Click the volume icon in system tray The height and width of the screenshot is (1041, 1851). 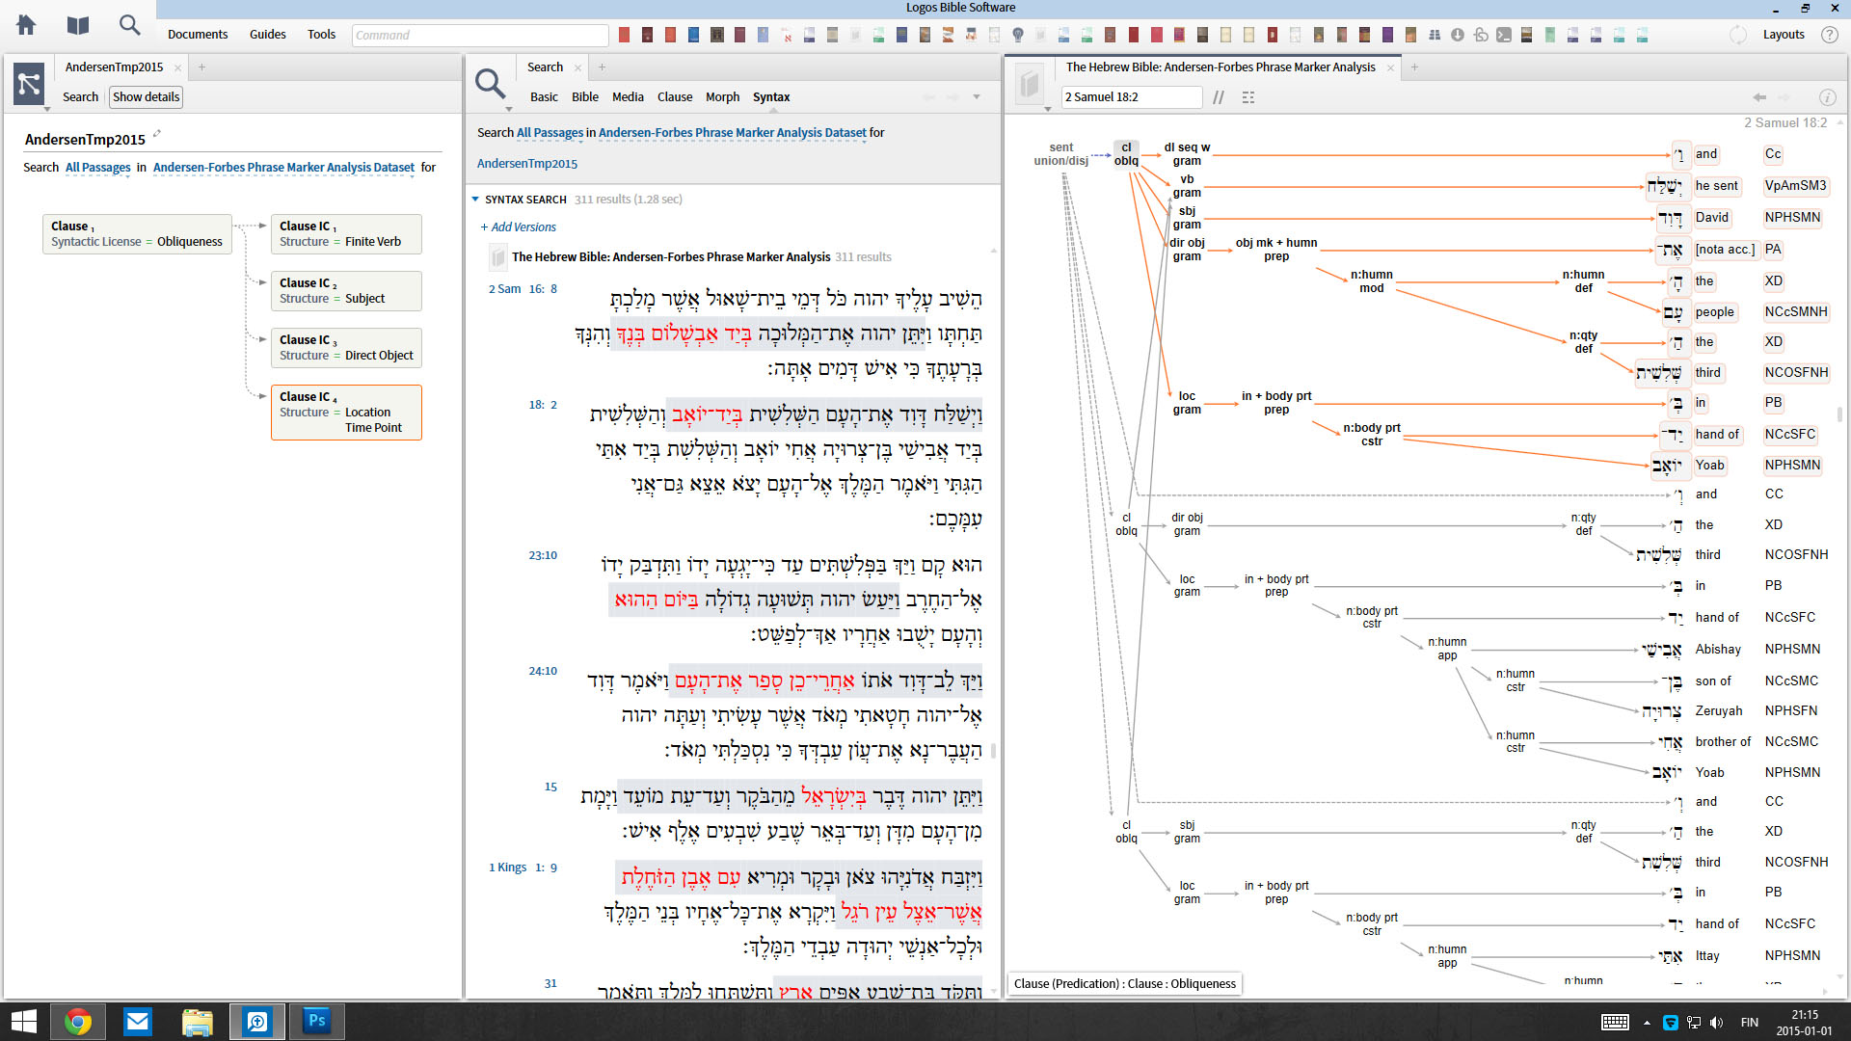tap(1717, 1022)
